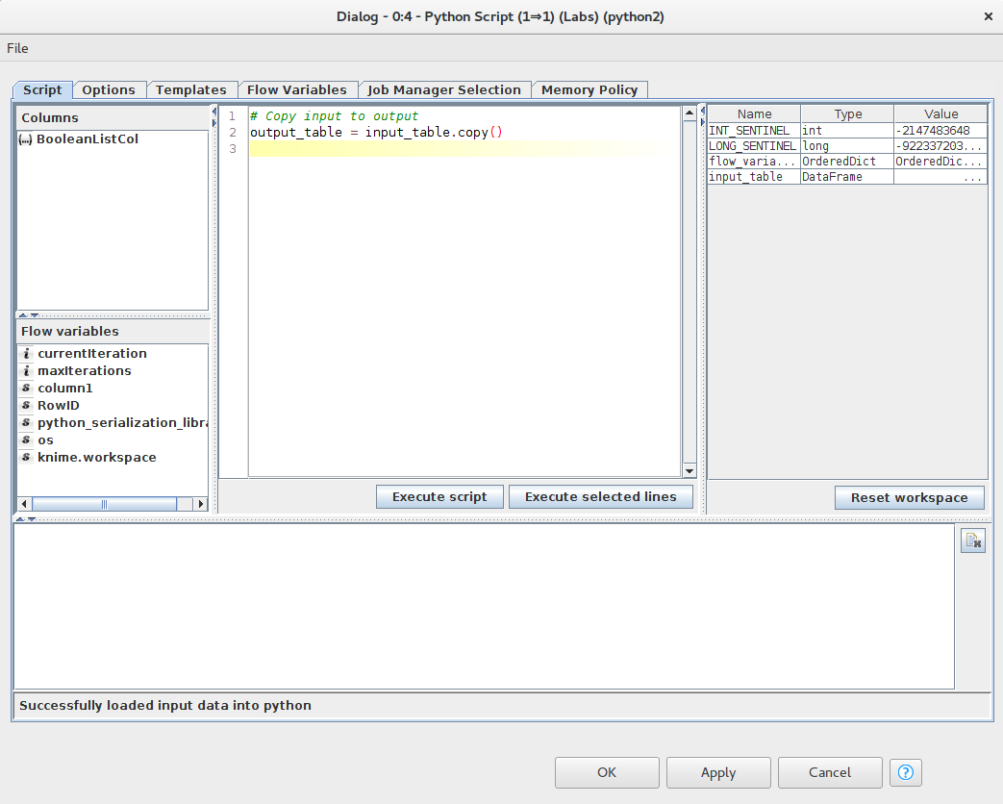Collapse the Columns panel using divider arrows
Image resolution: width=1003 pixels, height=804 pixels.
point(24,315)
